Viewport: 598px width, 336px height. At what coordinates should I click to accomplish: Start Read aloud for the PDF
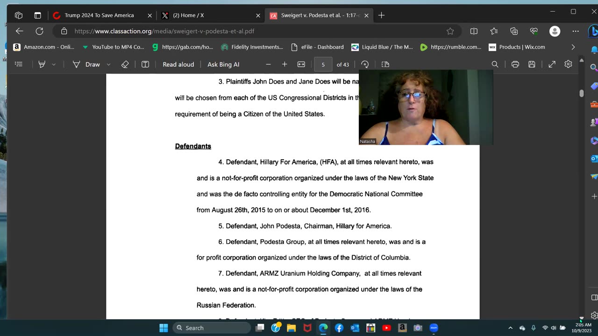pyautogui.click(x=178, y=64)
